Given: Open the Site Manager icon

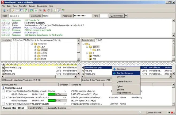Looking at the screenshot, I should pyautogui.click(x=4, y=10).
